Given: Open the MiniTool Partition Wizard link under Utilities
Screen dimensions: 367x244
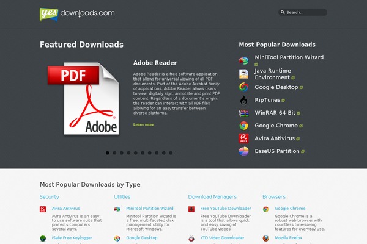Looking at the screenshot, I should click(150, 208).
